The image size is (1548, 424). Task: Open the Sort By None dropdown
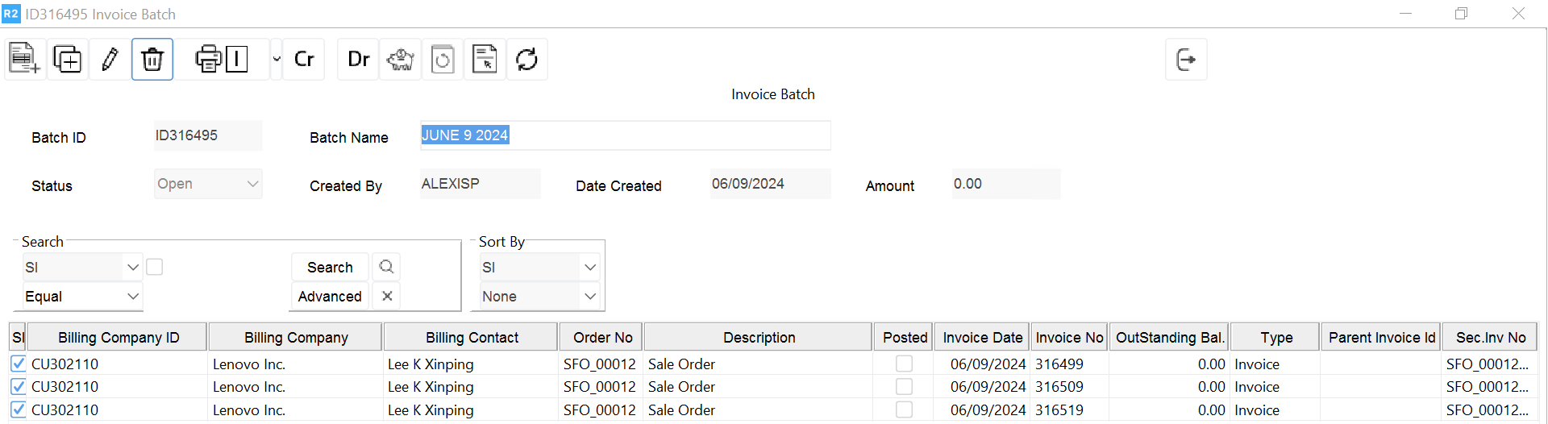[539, 297]
